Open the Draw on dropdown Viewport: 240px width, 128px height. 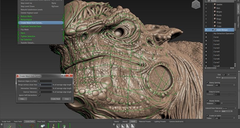point(227,111)
